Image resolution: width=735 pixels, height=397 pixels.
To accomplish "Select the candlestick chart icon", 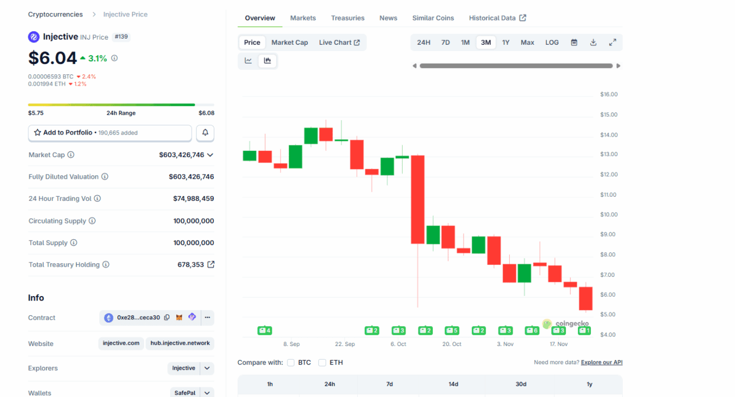I will (x=267, y=61).
